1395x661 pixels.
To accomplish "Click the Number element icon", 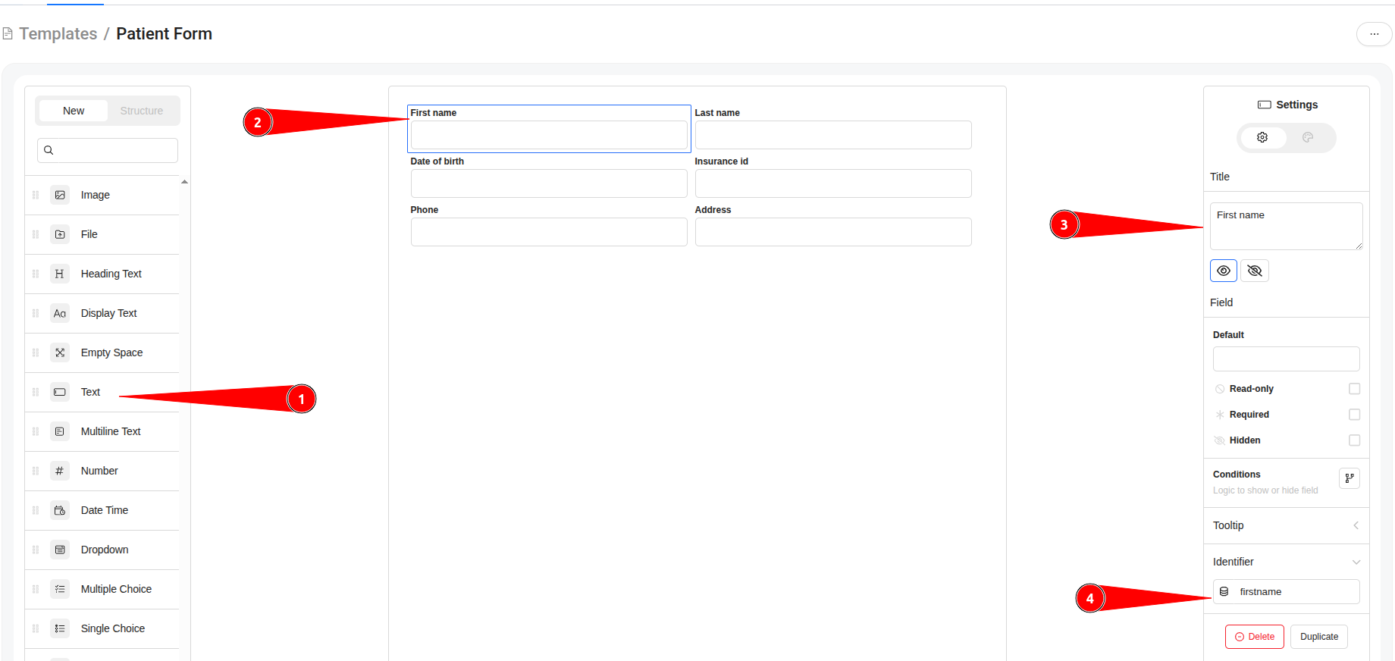I will tap(60, 471).
